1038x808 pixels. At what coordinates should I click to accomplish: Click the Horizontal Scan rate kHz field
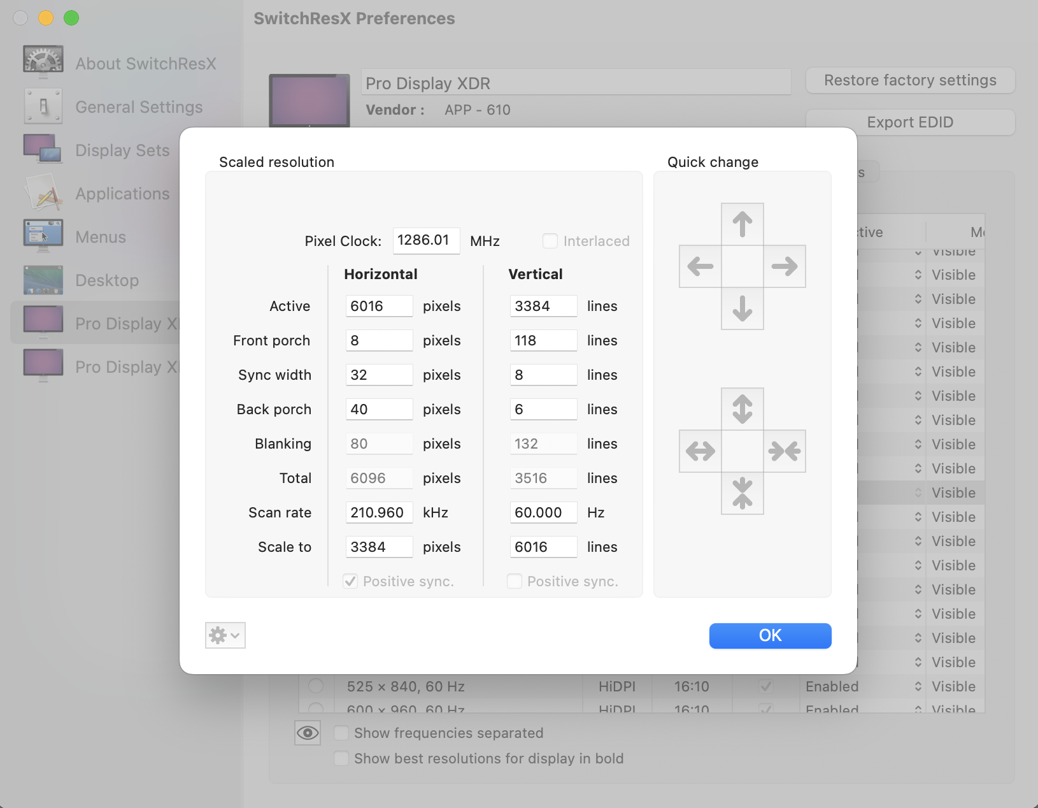[380, 512]
